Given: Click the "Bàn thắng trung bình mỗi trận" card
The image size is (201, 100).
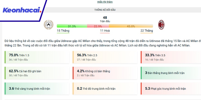Looking at the screenshot, I should (171, 73).
